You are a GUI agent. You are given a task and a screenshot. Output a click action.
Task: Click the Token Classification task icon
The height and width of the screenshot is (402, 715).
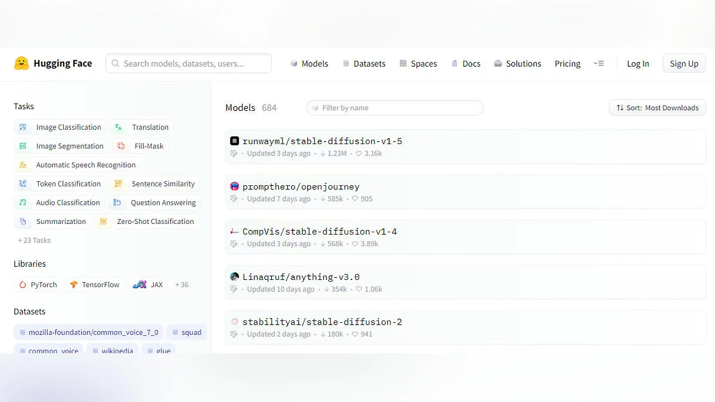[23, 184]
